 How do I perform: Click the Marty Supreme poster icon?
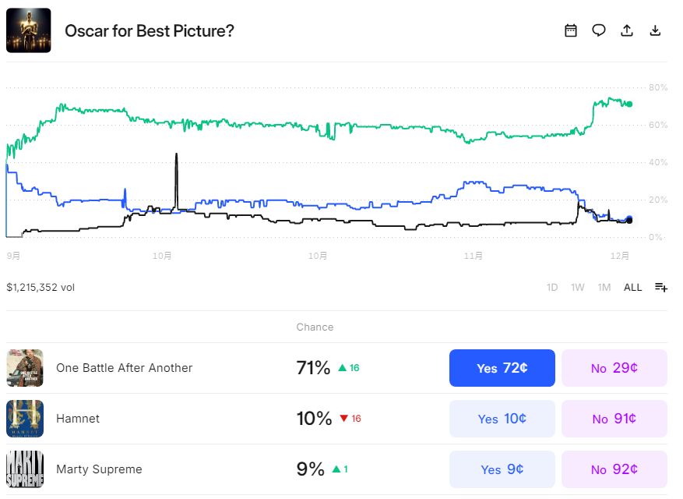coord(25,469)
